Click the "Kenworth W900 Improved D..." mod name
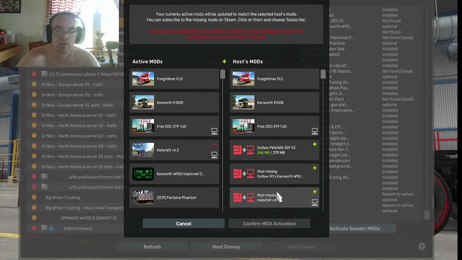This screenshot has height=260, width=462. (x=180, y=174)
